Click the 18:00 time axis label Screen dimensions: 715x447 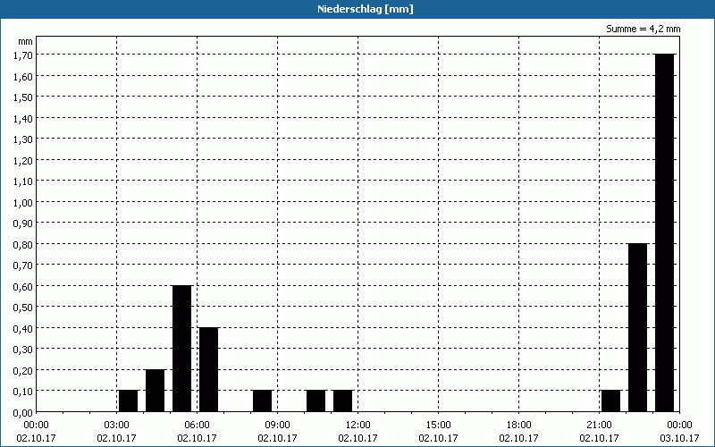click(519, 426)
